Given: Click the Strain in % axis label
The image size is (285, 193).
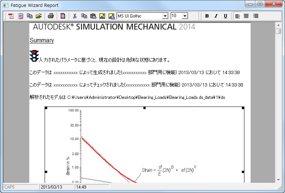Looking at the screenshot, I should tap(68, 166).
